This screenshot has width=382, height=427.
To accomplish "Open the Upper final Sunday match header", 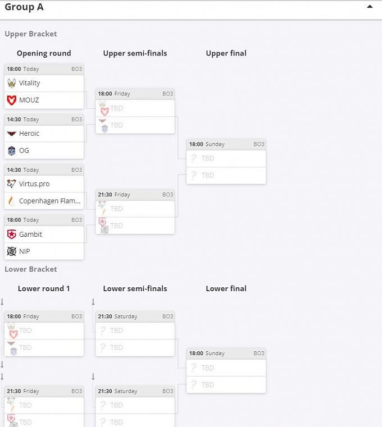I will [226, 144].
